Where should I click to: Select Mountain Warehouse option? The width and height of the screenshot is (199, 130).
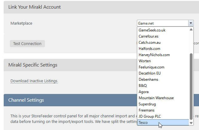tap(163, 98)
